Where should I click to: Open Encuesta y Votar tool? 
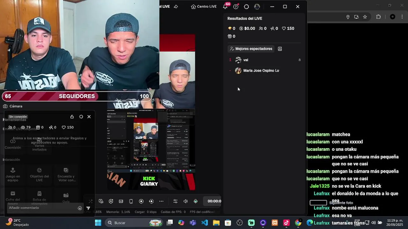click(x=66, y=174)
